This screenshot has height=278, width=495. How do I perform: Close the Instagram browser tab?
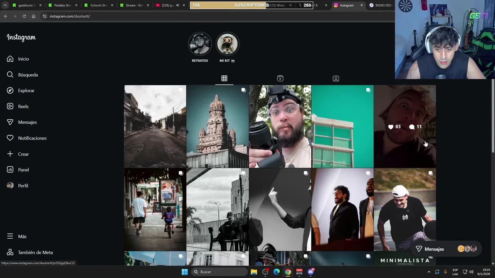pyautogui.click(x=362, y=5)
